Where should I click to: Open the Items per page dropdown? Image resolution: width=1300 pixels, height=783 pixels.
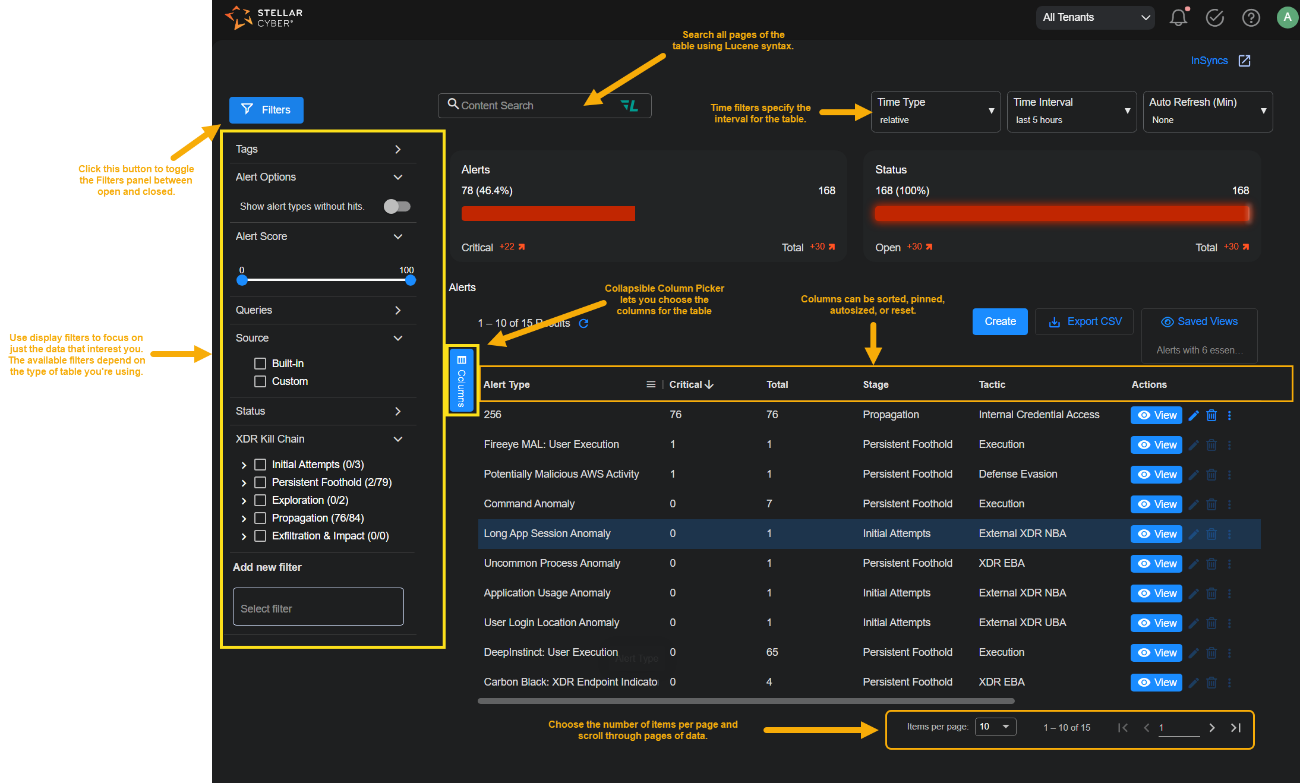[995, 727]
